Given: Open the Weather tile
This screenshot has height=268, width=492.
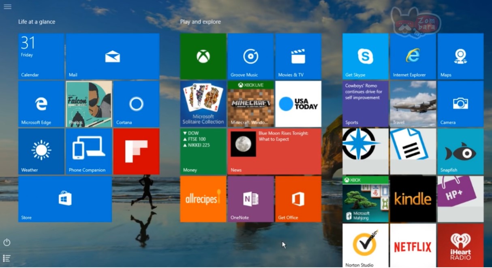Looking at the screenshot, I should pyautogui.click(x=41, y=151).
